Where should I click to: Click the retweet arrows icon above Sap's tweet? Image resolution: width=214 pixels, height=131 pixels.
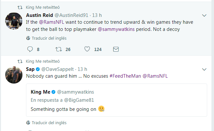pos(20,61)
